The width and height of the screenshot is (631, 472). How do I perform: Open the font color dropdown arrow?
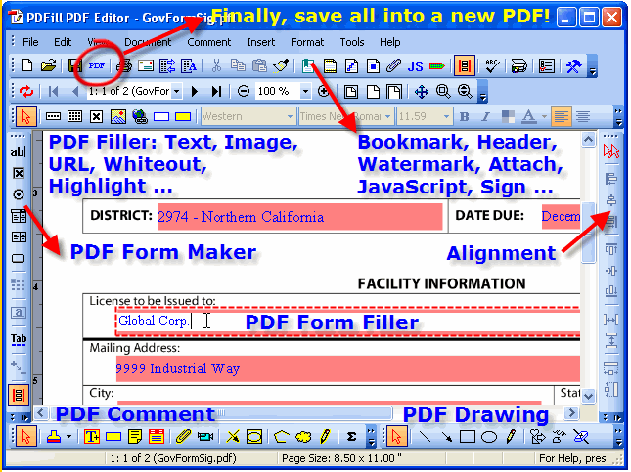coord(544,117)
